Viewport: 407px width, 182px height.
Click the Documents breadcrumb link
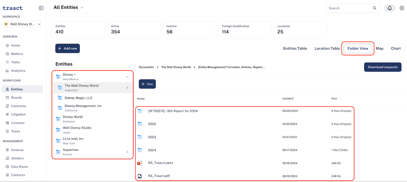tap(146, 67)
